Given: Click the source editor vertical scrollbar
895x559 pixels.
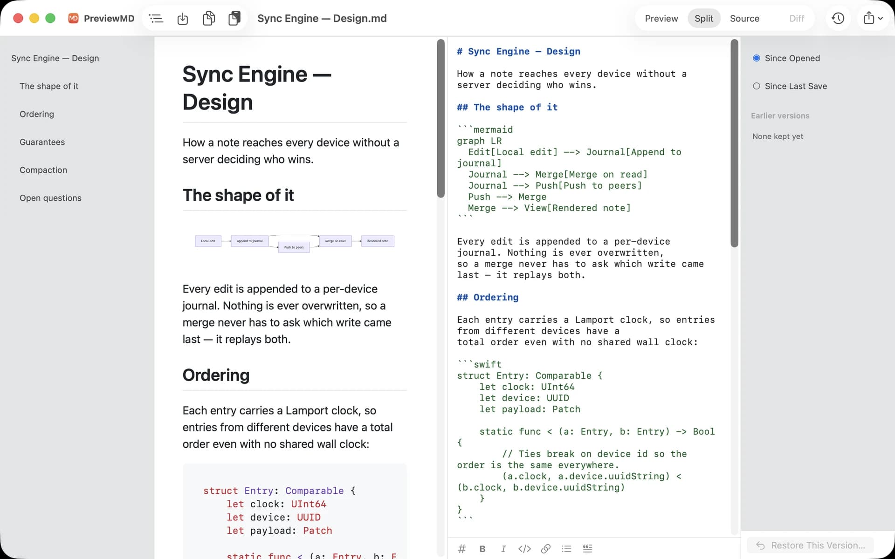Looking at the screenshot, I should pos(734,143).
